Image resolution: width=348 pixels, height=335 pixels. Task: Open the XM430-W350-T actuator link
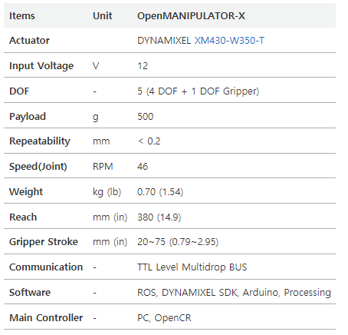point(229,41)
